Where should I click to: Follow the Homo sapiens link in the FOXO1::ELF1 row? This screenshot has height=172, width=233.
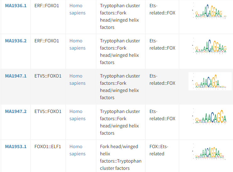(x=78, y=150)
